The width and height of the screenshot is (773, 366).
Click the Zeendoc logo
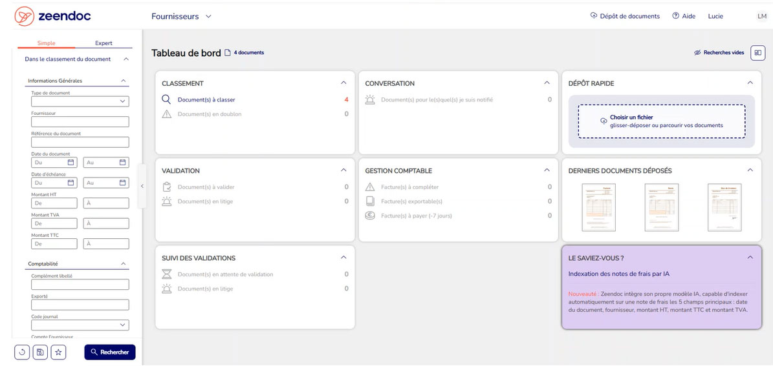point(54,16)
